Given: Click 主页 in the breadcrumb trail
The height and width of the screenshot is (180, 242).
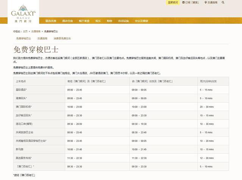Looking at the screenshot, I should click(x=25, y=31).
